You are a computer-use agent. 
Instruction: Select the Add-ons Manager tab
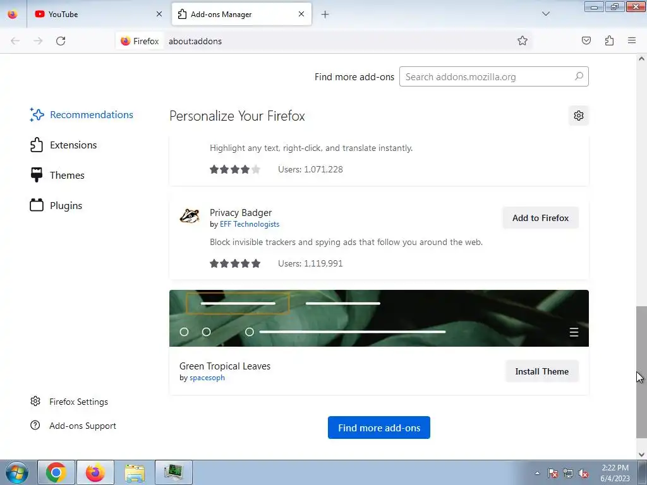point(241,14)
